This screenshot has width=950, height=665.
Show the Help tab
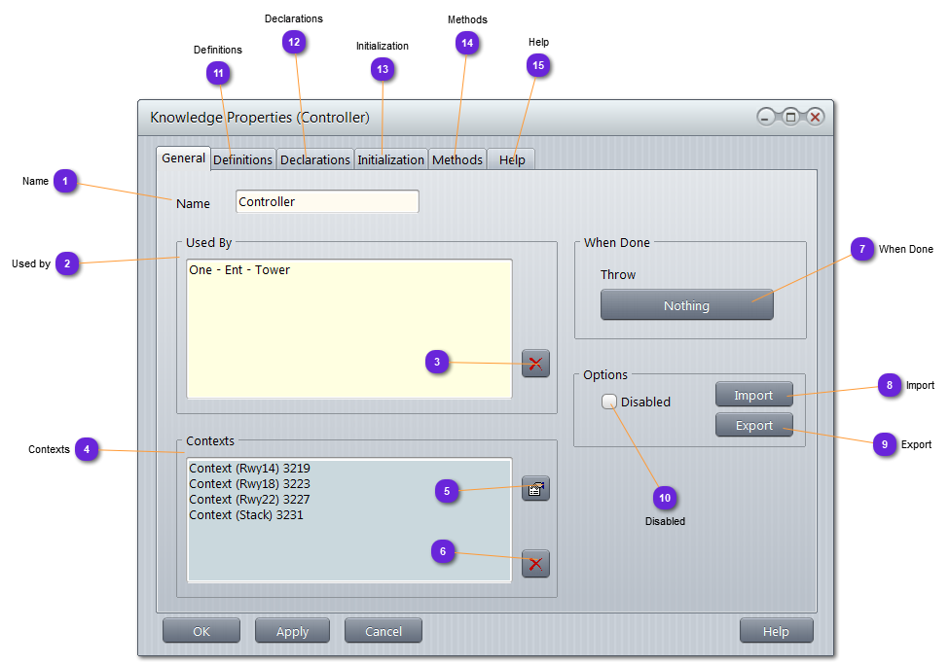pyautogui.click(x=512, y=159)
